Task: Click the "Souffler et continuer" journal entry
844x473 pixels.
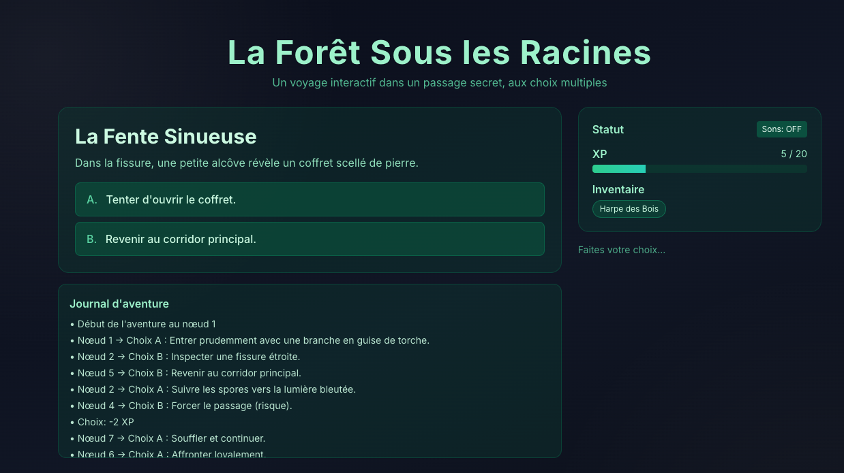Action: click(x=171, y=438)
